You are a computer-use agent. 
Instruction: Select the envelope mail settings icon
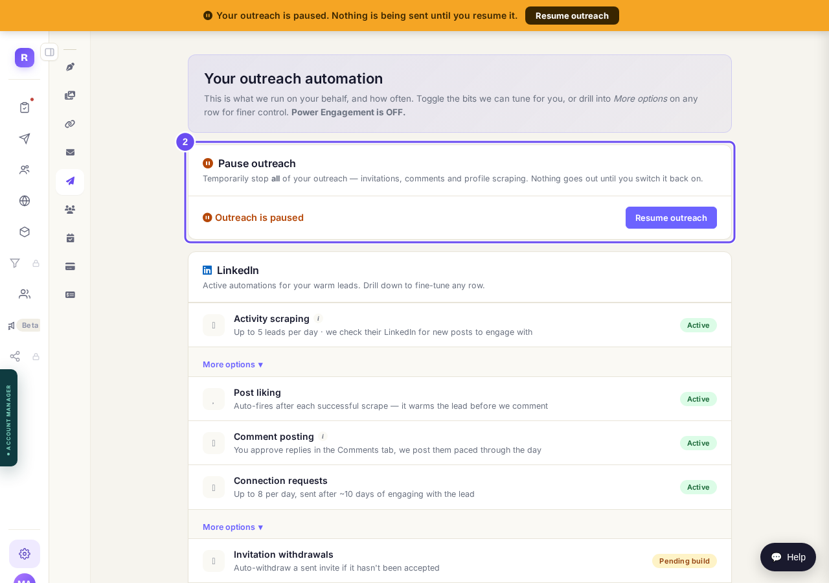pos(70,152)
